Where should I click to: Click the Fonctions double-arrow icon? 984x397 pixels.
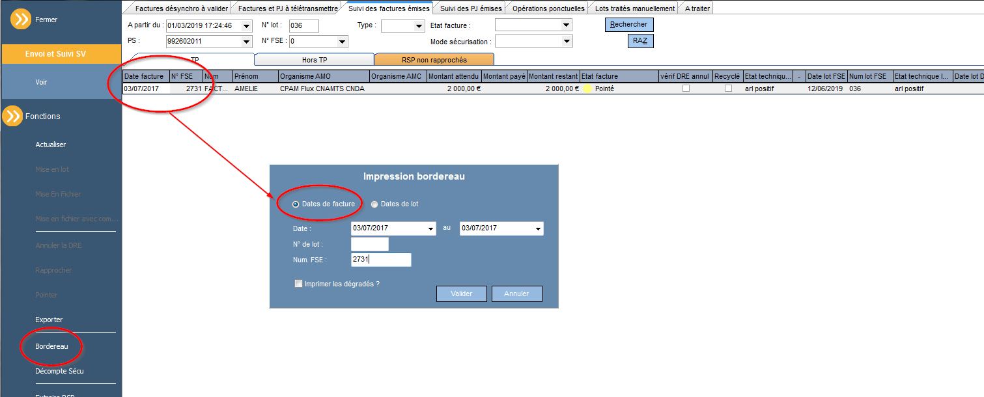12,116
